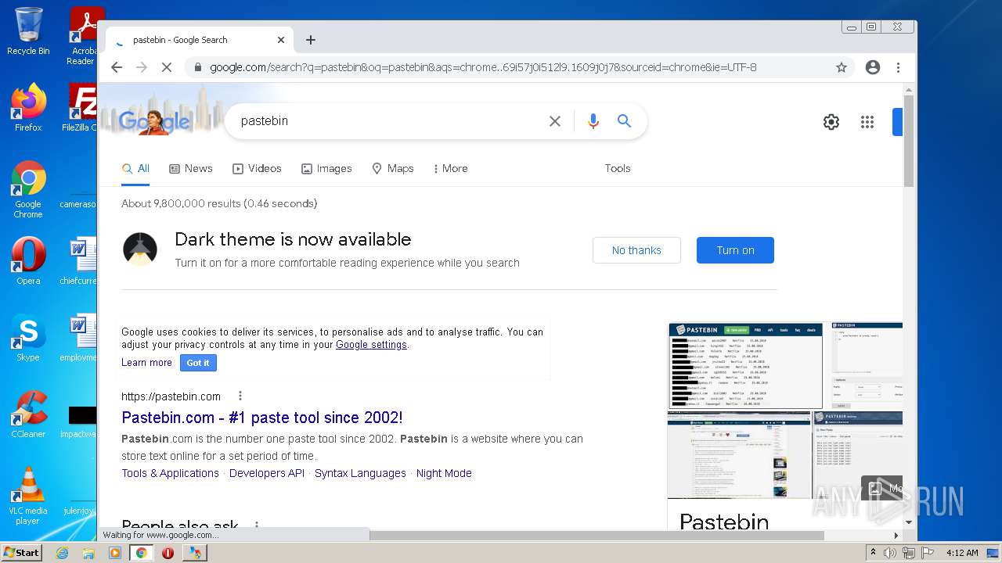Select the CCleaner desktop shortcut
Viewport: 1002px width, 563px height.
coord(28,414)
